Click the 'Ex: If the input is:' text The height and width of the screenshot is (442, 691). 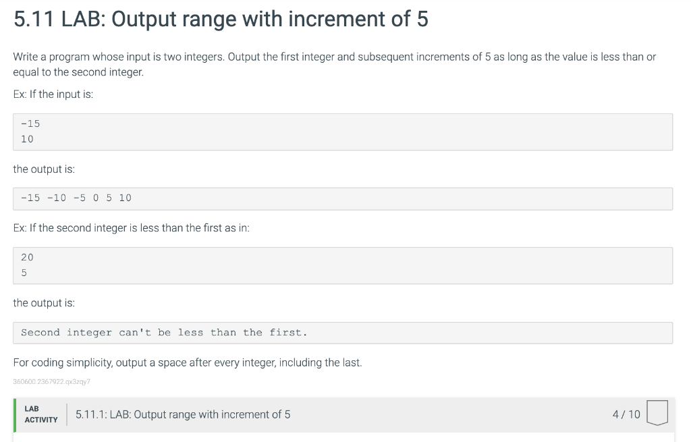coord(53,94)
